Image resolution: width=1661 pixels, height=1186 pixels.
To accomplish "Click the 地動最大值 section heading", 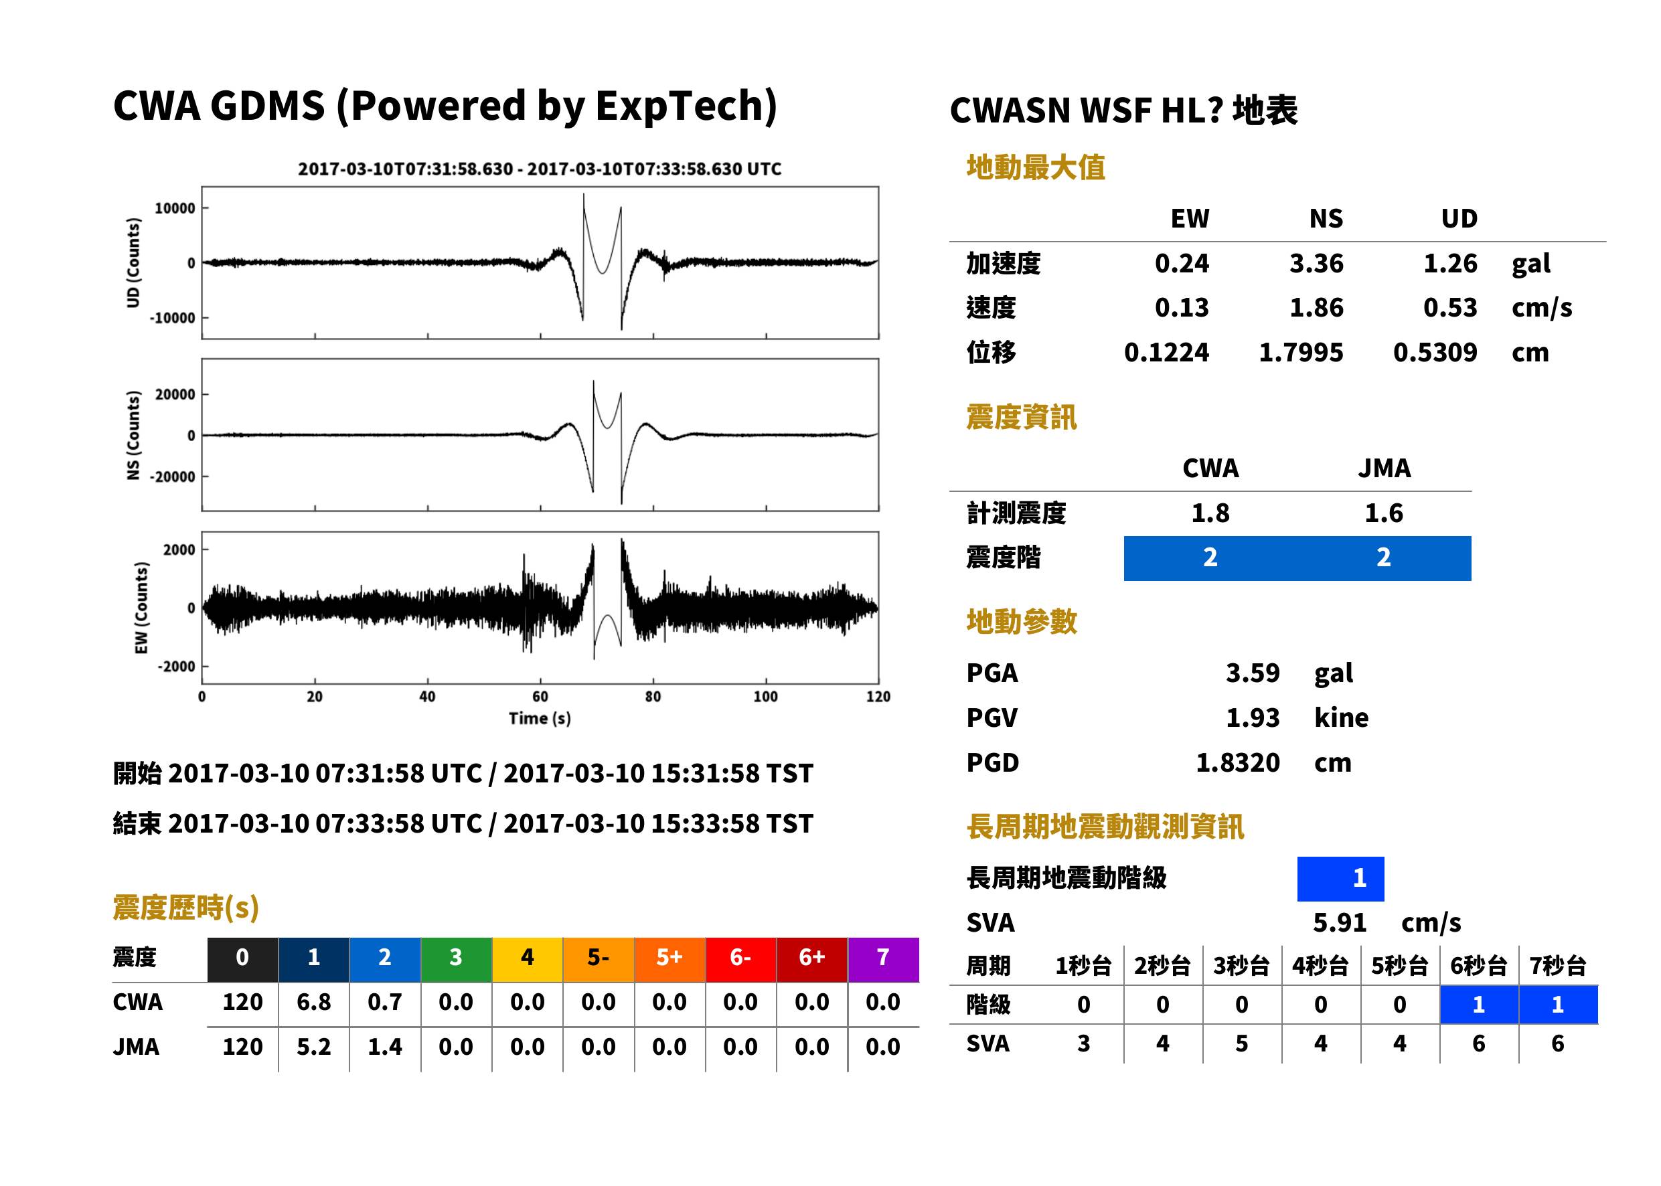I will click(x=1036, y=168).
